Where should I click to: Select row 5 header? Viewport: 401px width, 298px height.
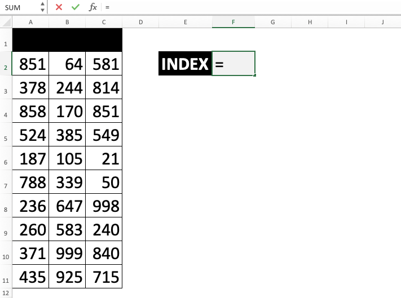tap(6, 135)
